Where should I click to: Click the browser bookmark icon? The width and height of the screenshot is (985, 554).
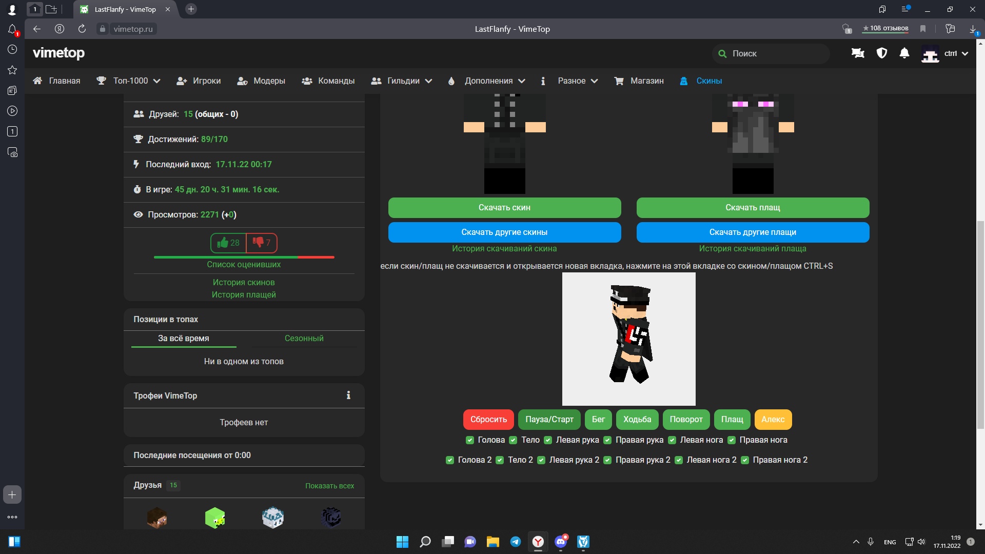pos(923,29)
